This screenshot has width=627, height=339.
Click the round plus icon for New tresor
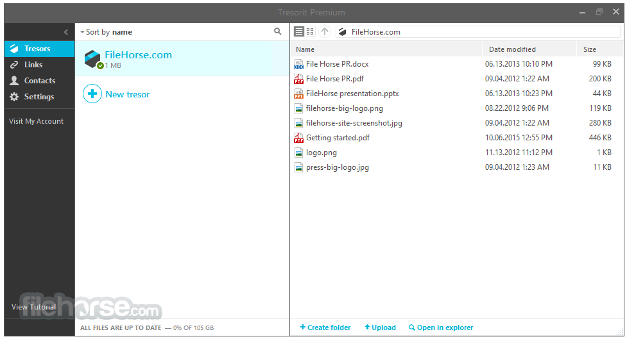[x=92, y=94]
